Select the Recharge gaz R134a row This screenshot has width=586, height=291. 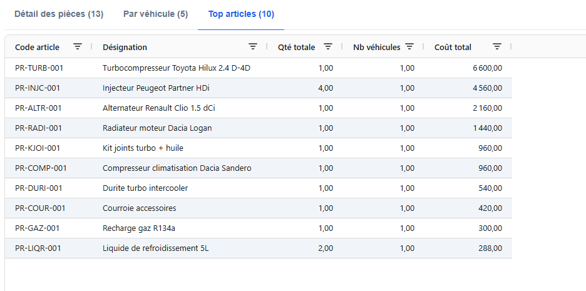[143, 228]
